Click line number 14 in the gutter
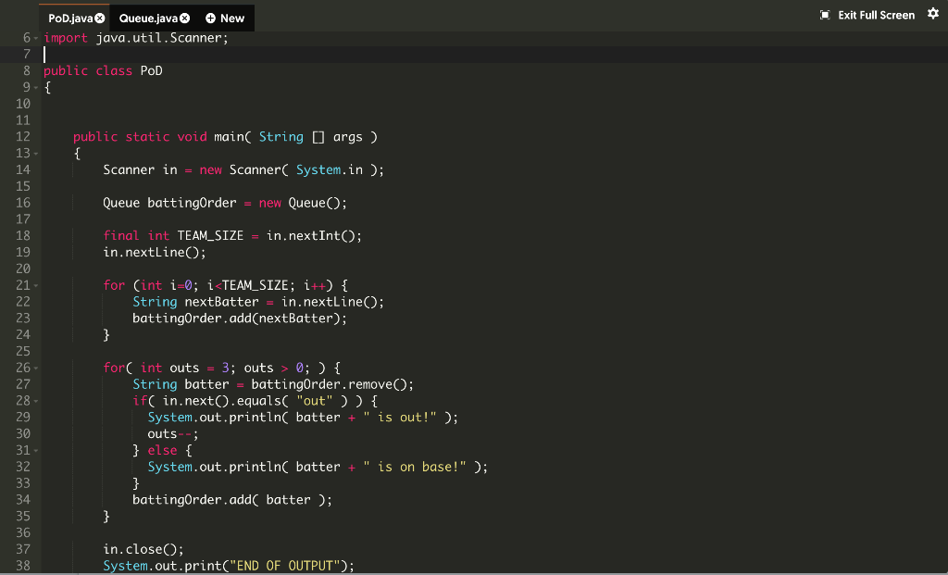 click(x=23, y=169)
